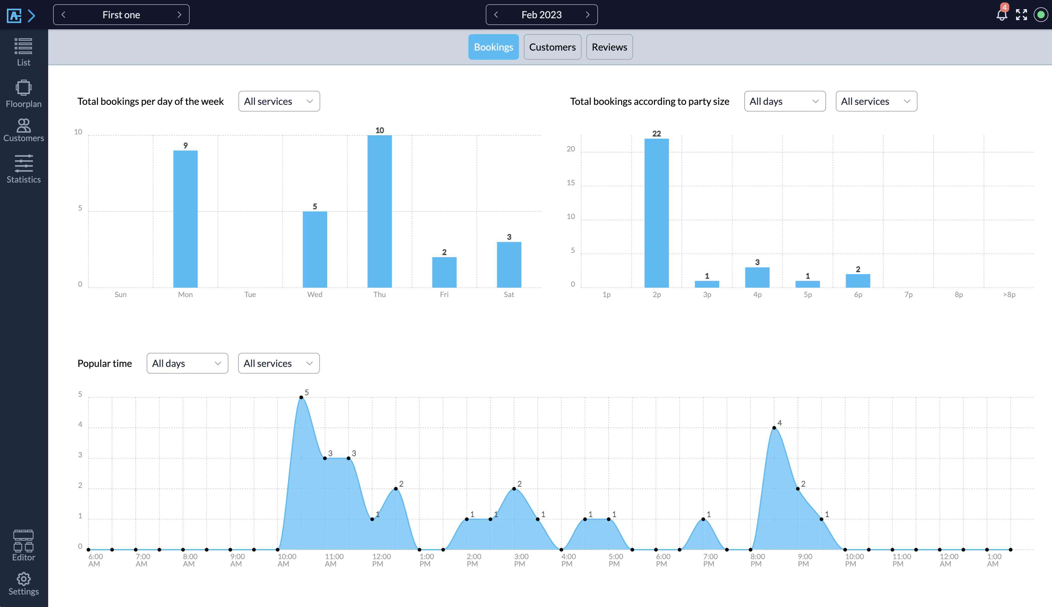The image size is (1052, 607).
Task: Go to the previous month before Feb 2023
Action: coord(496,15)
